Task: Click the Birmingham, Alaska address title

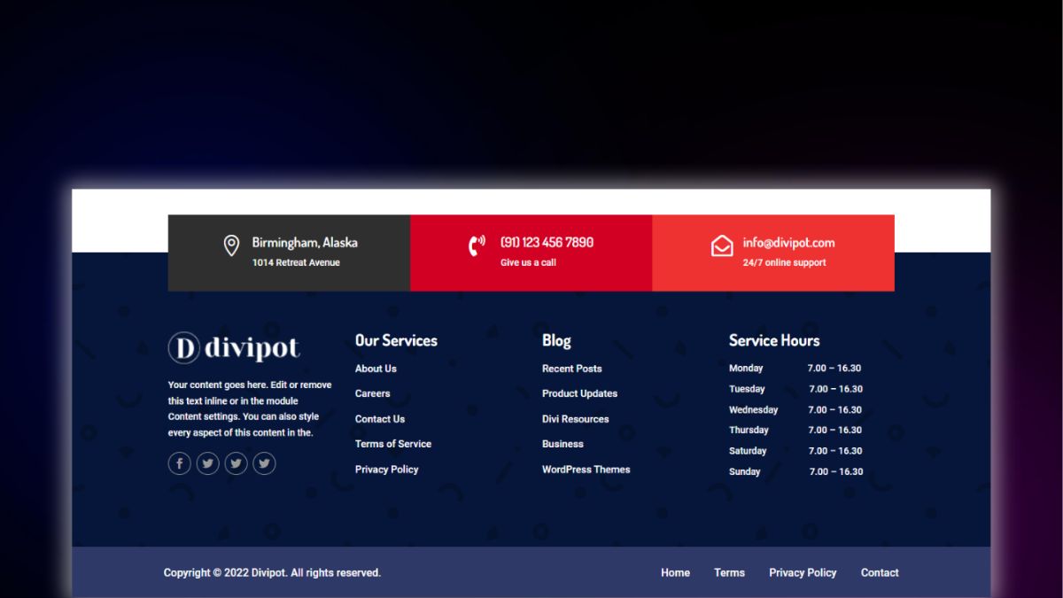Action: click(x=305, y=242)
